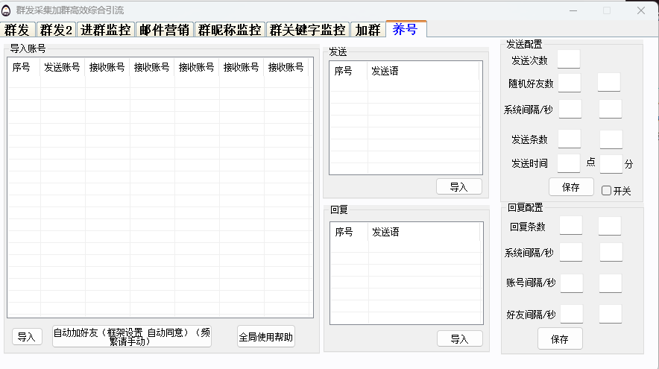Click 导入 button in 回复 panel
This screenshot has width=659, height=369.
(459, 339)
